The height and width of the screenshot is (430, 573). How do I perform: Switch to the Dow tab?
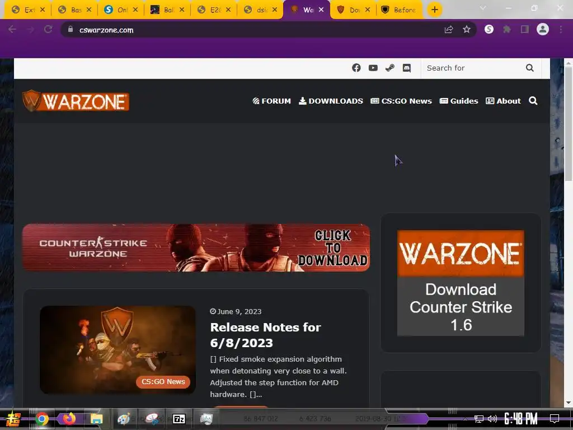tap(353, 10)
